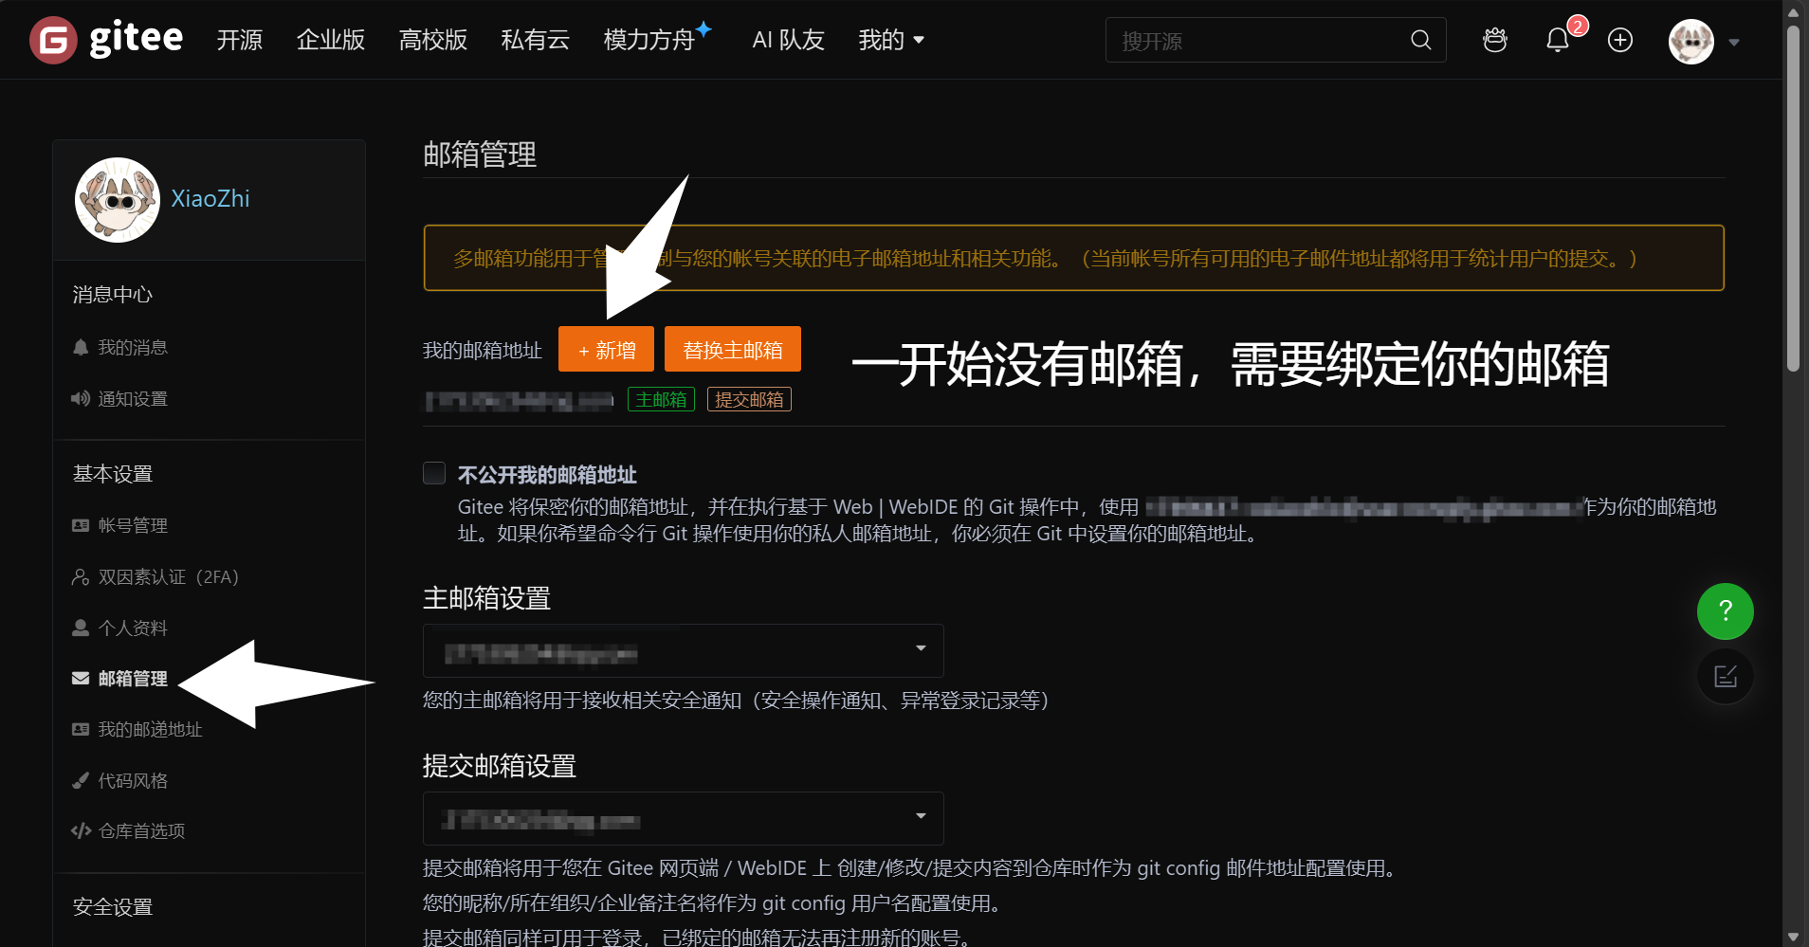
Task: Open 通知设置 settings
Action: 133,399
